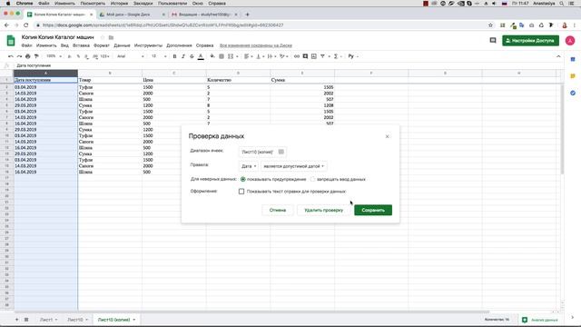Click Отмена in the validation dialog
Viewport: 581px width, 327px height.
[x=278, y=210]
